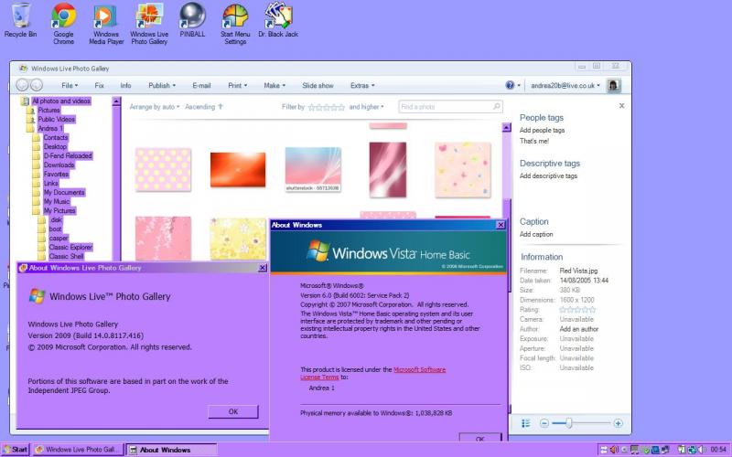Click OK in About Windows Live Photo Gallery

233,412
